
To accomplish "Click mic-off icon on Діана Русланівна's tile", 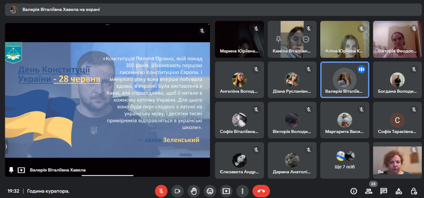I will tap(309, 69).
